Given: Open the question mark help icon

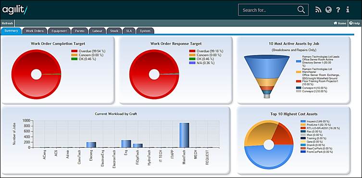Looking at the screenshot, I should tap(338, 10).
